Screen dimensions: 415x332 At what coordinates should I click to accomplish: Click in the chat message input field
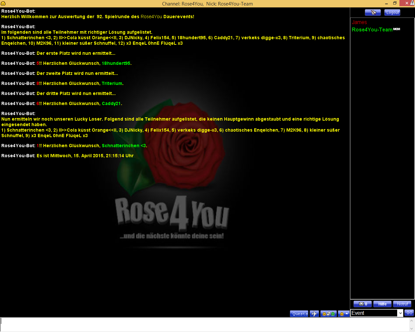tap(204, 324)
